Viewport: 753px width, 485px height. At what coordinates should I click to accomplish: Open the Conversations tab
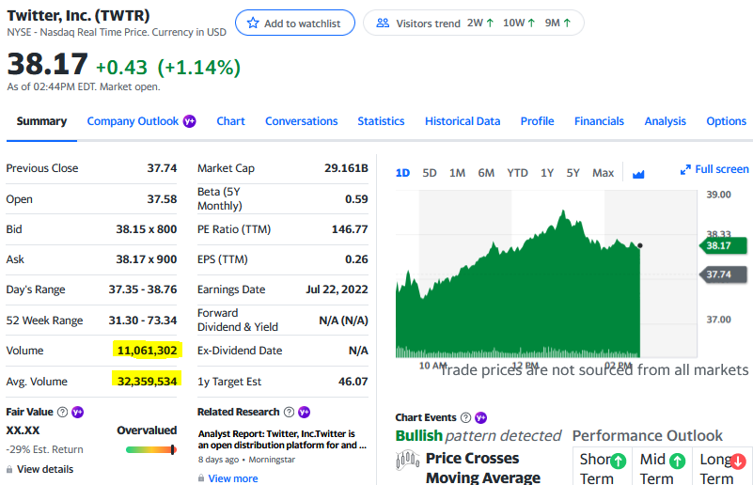tap(302, 121)
